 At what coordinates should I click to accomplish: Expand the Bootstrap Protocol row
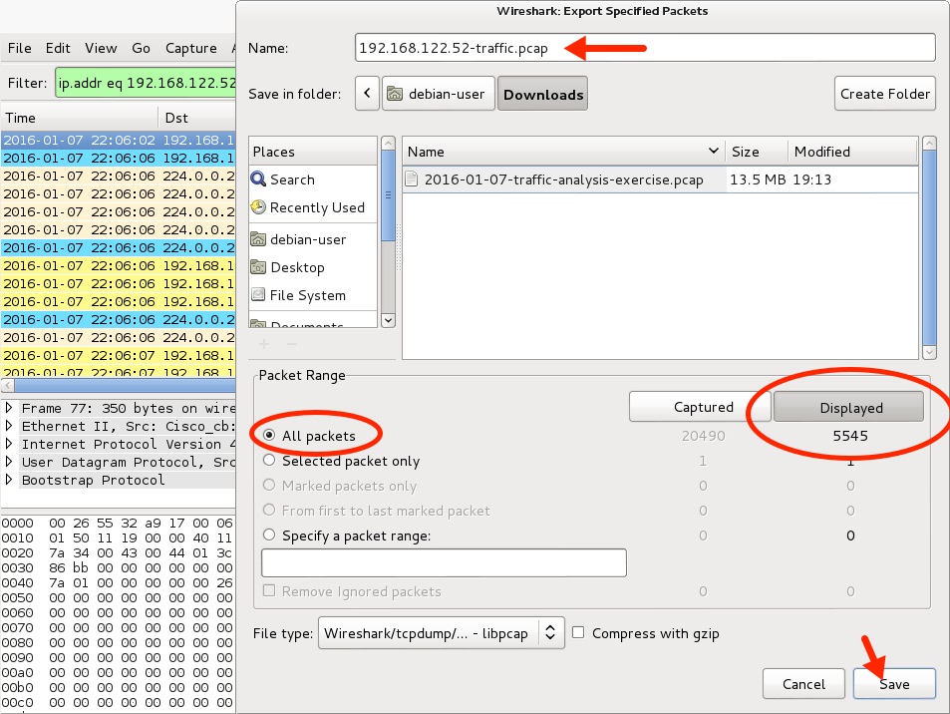(9, 479)
